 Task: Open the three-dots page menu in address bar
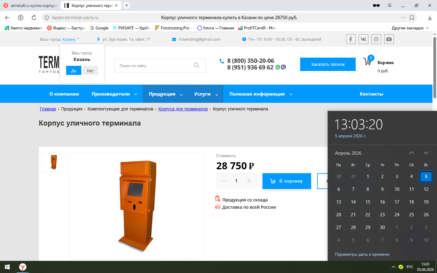[403, 18]
